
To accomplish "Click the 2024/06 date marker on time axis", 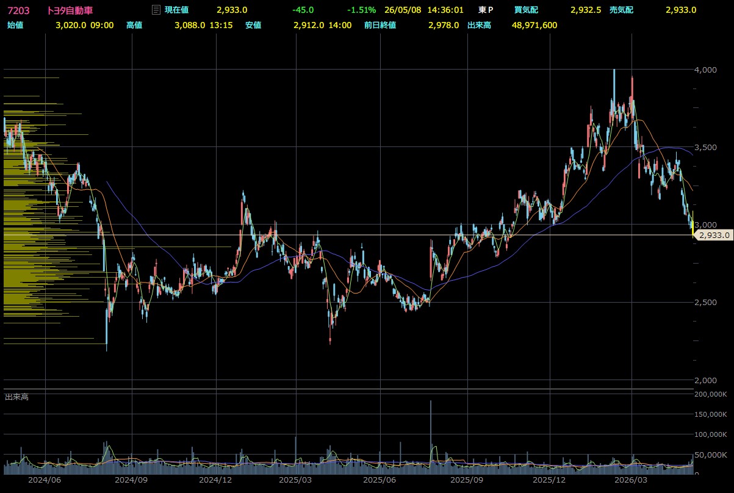I will click(x=45, y=481).
